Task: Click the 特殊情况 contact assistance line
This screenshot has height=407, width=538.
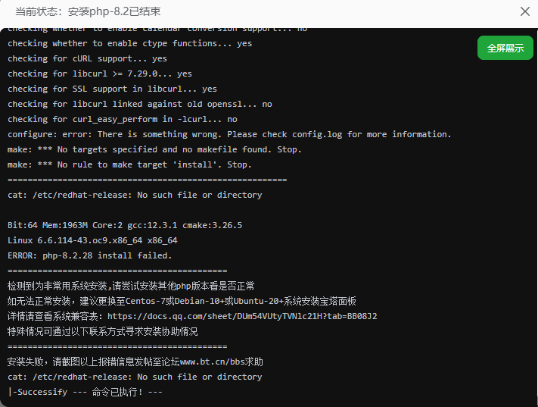Action: tap(102, 331)
